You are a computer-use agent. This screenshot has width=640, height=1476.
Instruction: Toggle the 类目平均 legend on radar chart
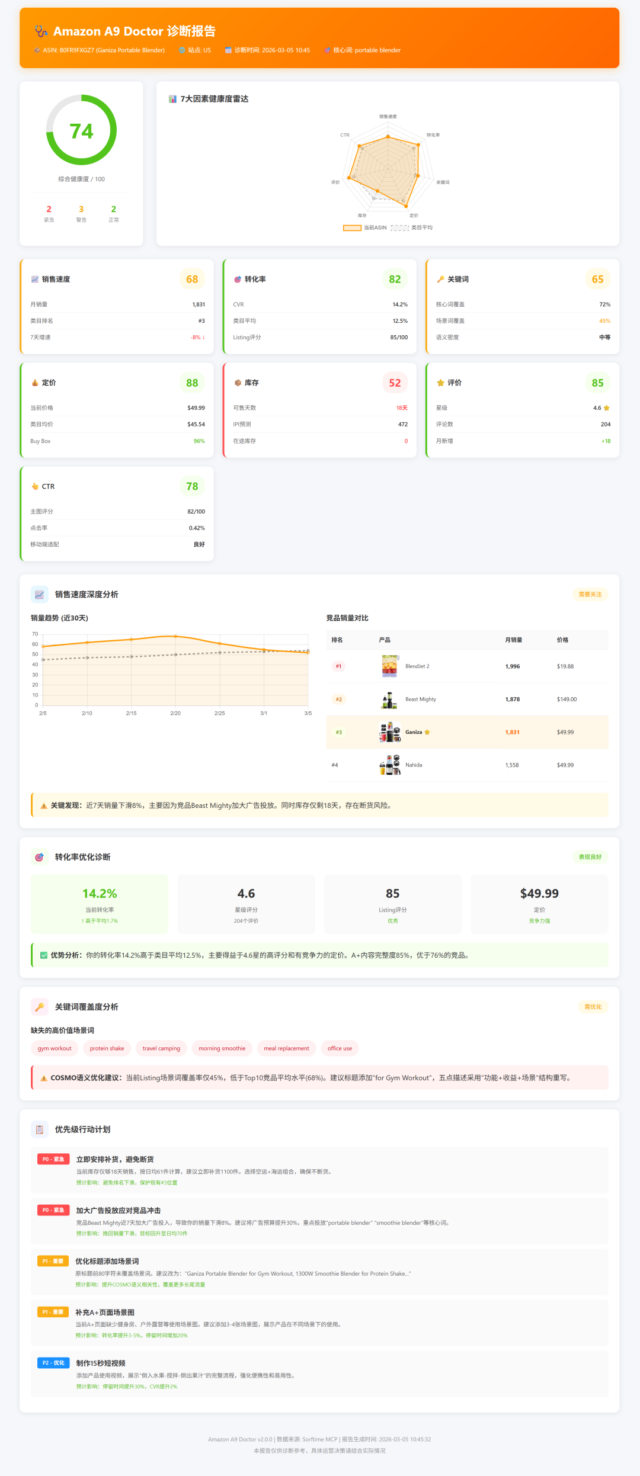click(412, 227)
